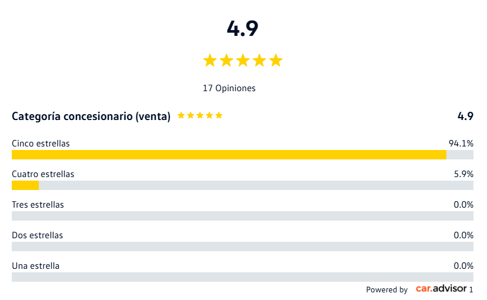Click the Una estrella empty bar

[x=242, y=277]
